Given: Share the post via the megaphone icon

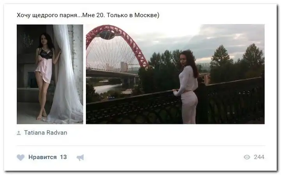Looking at the screenshot, I should click(80, 157).
